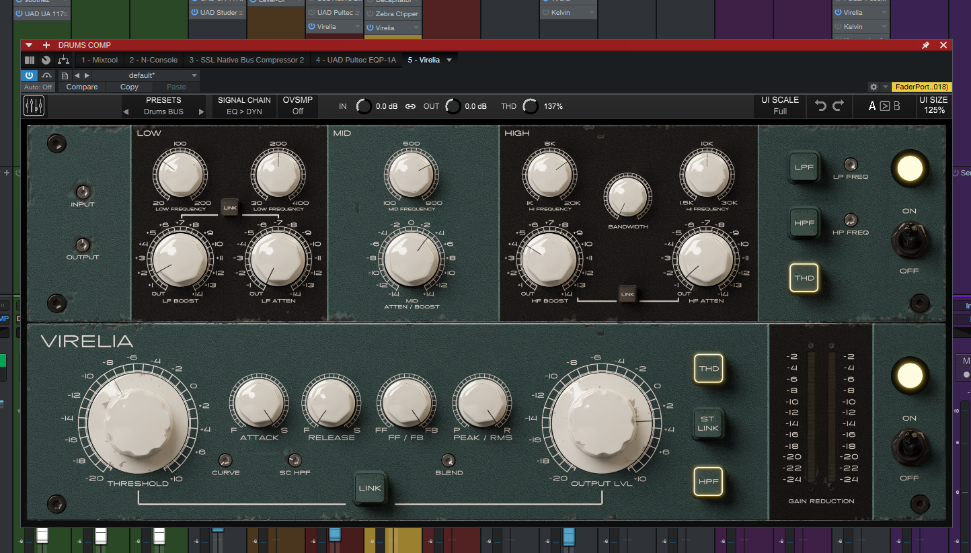
Task: Toggle the ST. LINK button
Action: [709, 424]
